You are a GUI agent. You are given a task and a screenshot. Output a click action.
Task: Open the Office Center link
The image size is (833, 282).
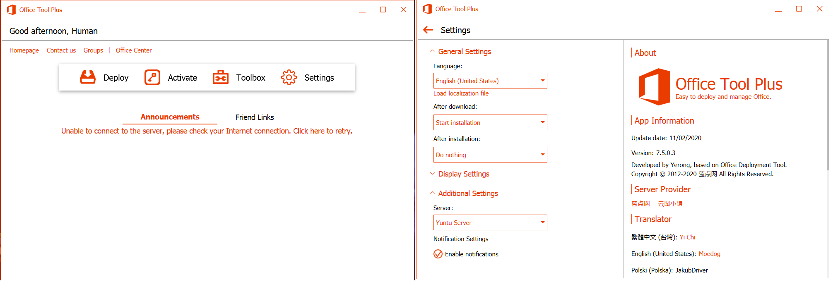(134, 50)
